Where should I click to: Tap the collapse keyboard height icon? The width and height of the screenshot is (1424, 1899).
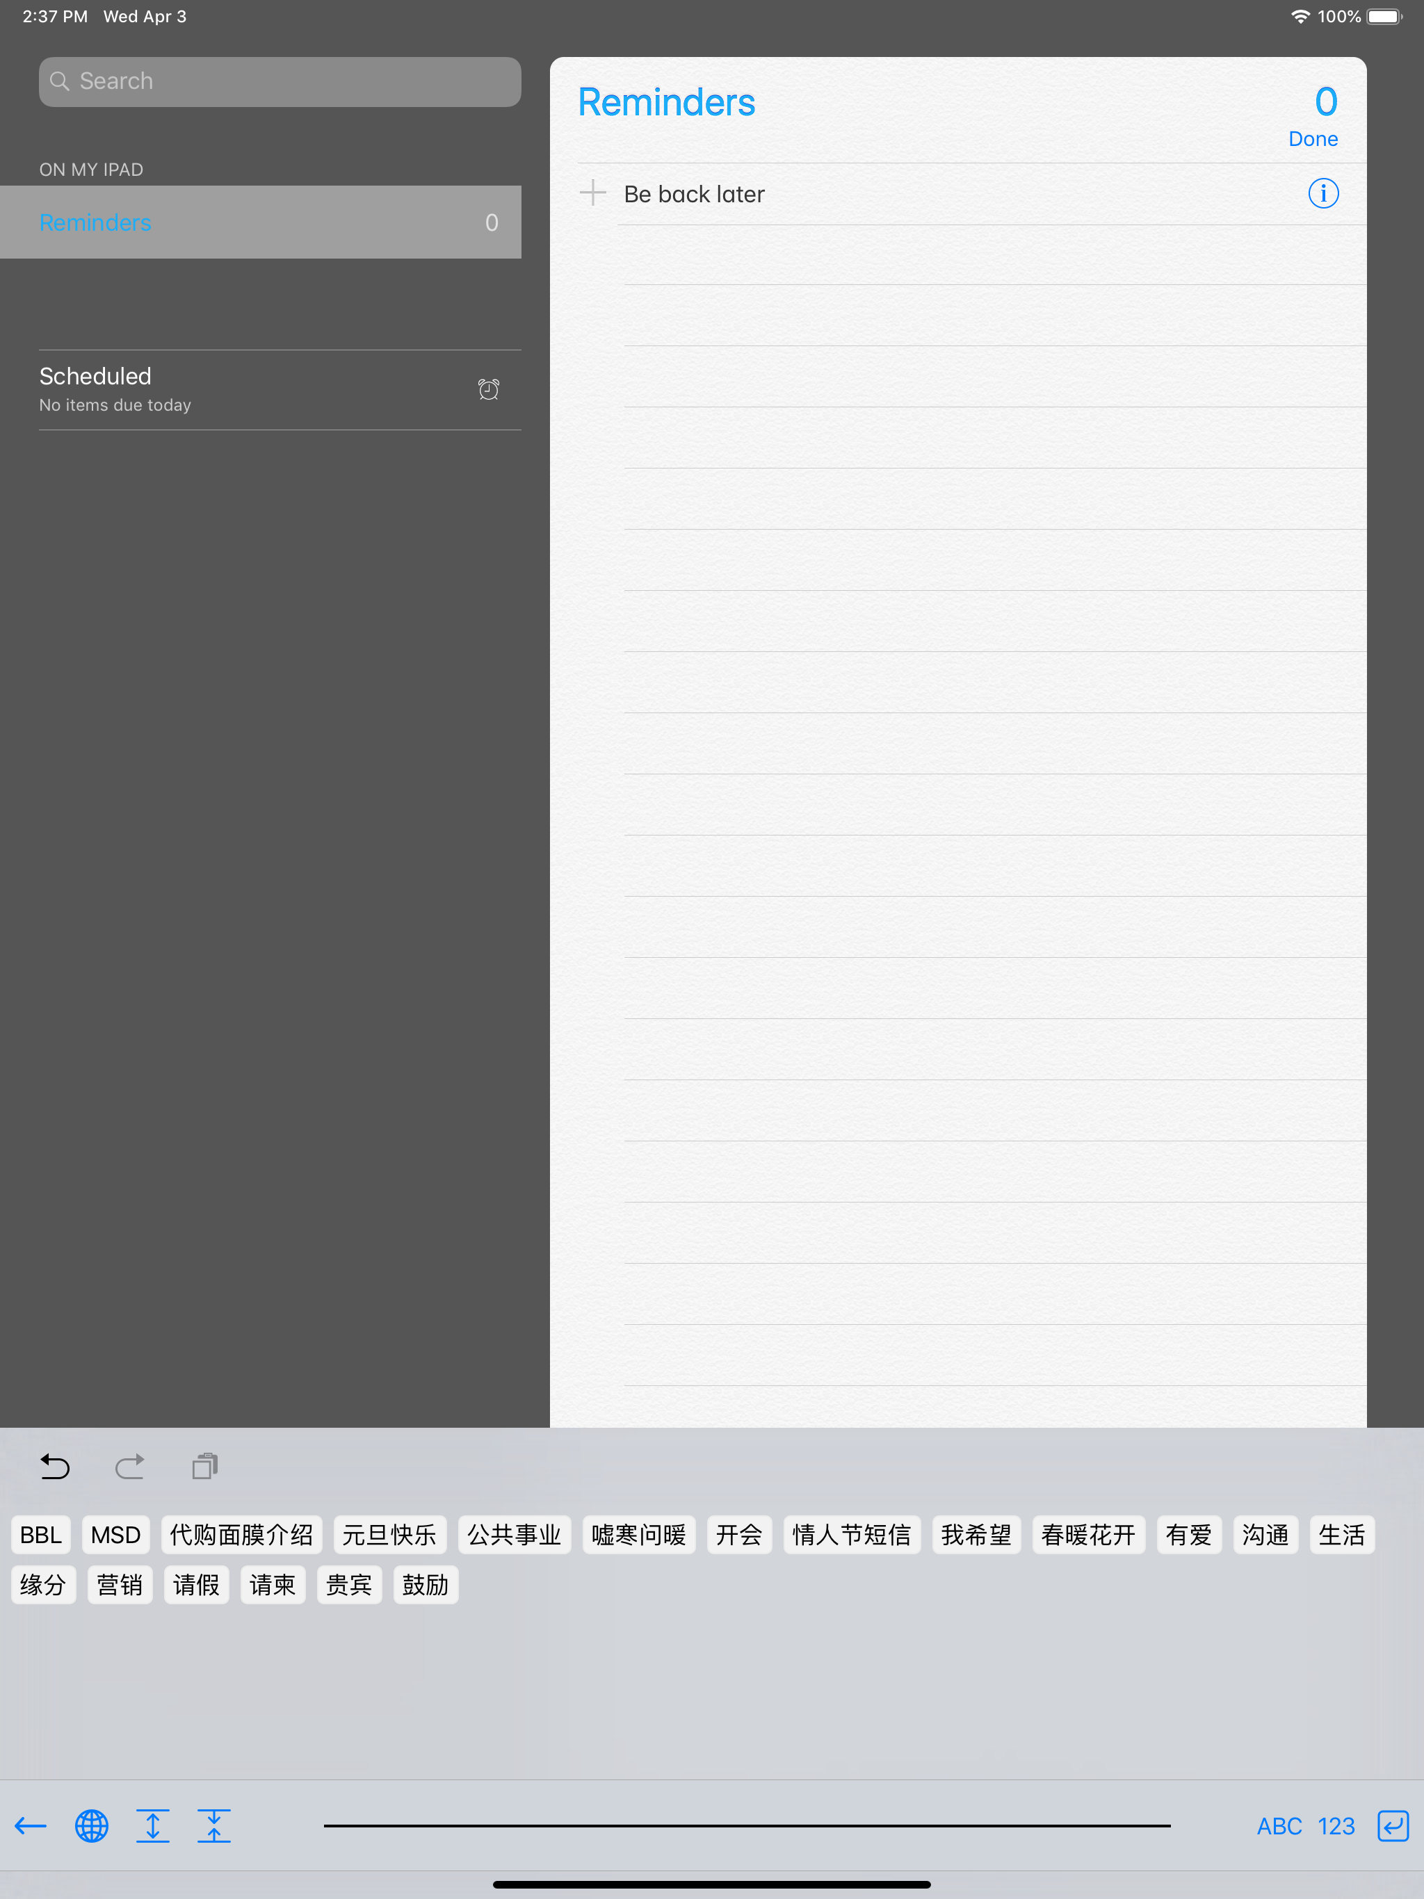(x=214, y=1826)
